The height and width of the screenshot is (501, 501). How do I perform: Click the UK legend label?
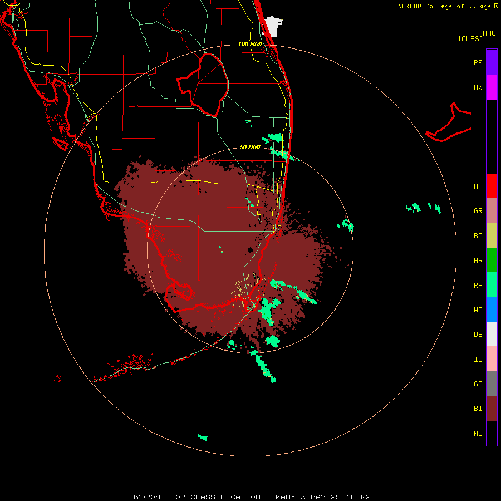click(x=478, y=87)
